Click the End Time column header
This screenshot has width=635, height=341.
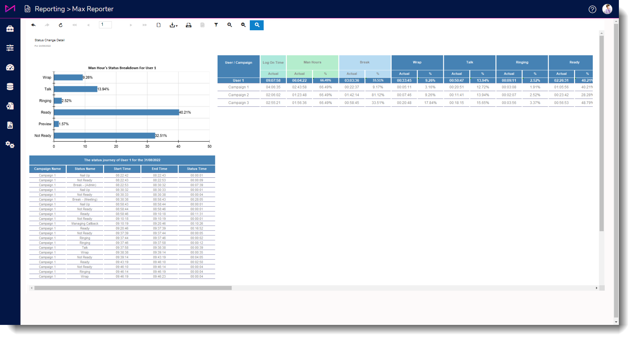pyautogui.click(x=160, y=169)
